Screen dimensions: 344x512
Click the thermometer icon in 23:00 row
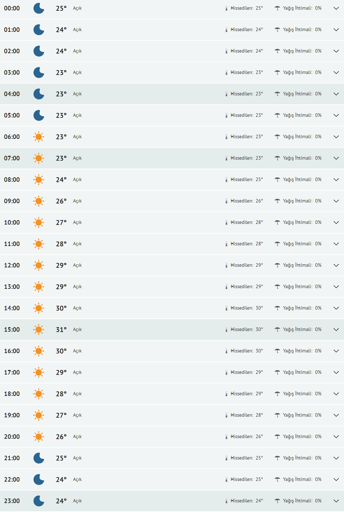227,501
